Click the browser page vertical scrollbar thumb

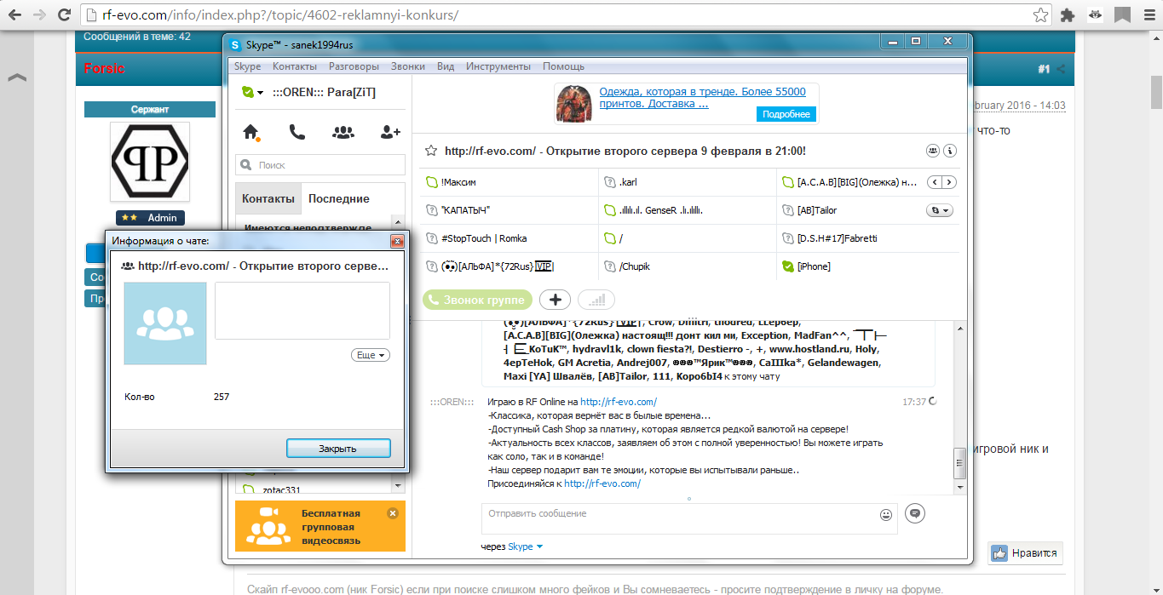point(1155,90)
